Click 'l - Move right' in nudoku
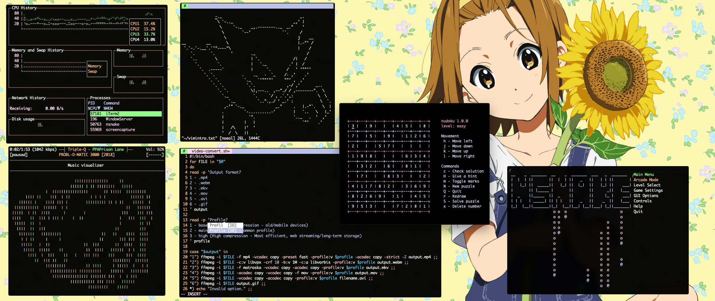Screen dimensions: 715x301 pos(459,156)
